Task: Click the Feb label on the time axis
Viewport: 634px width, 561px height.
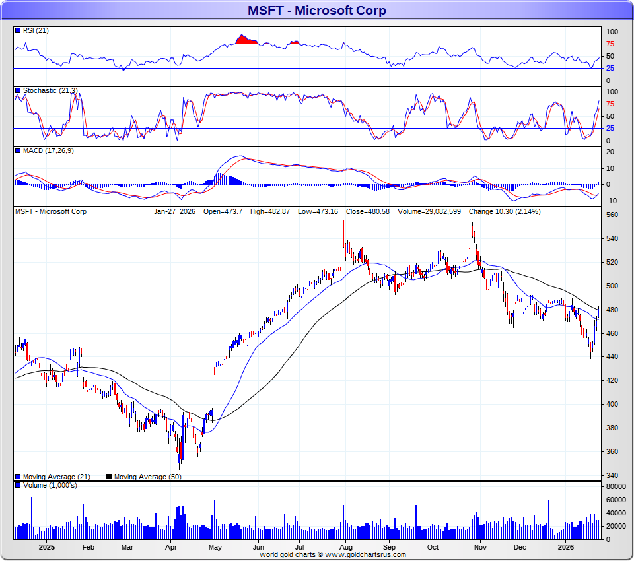Action: point(88,547)
